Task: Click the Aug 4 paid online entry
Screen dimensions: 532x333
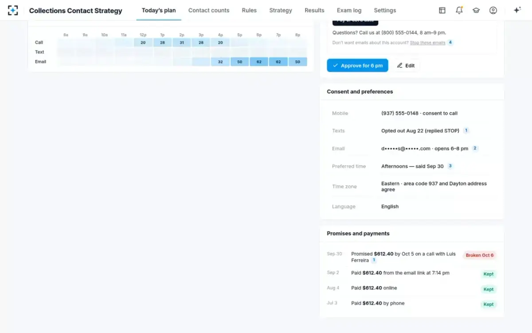Action: click(412, 288)
